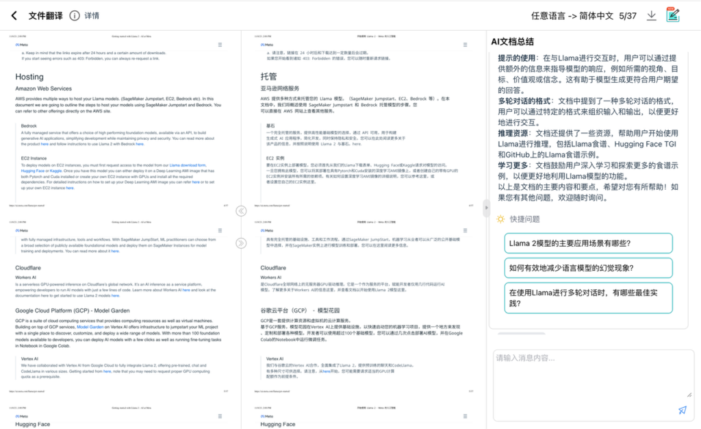
Task: Open the edit notes icon with NEW badge
Action: click(673, 15)
